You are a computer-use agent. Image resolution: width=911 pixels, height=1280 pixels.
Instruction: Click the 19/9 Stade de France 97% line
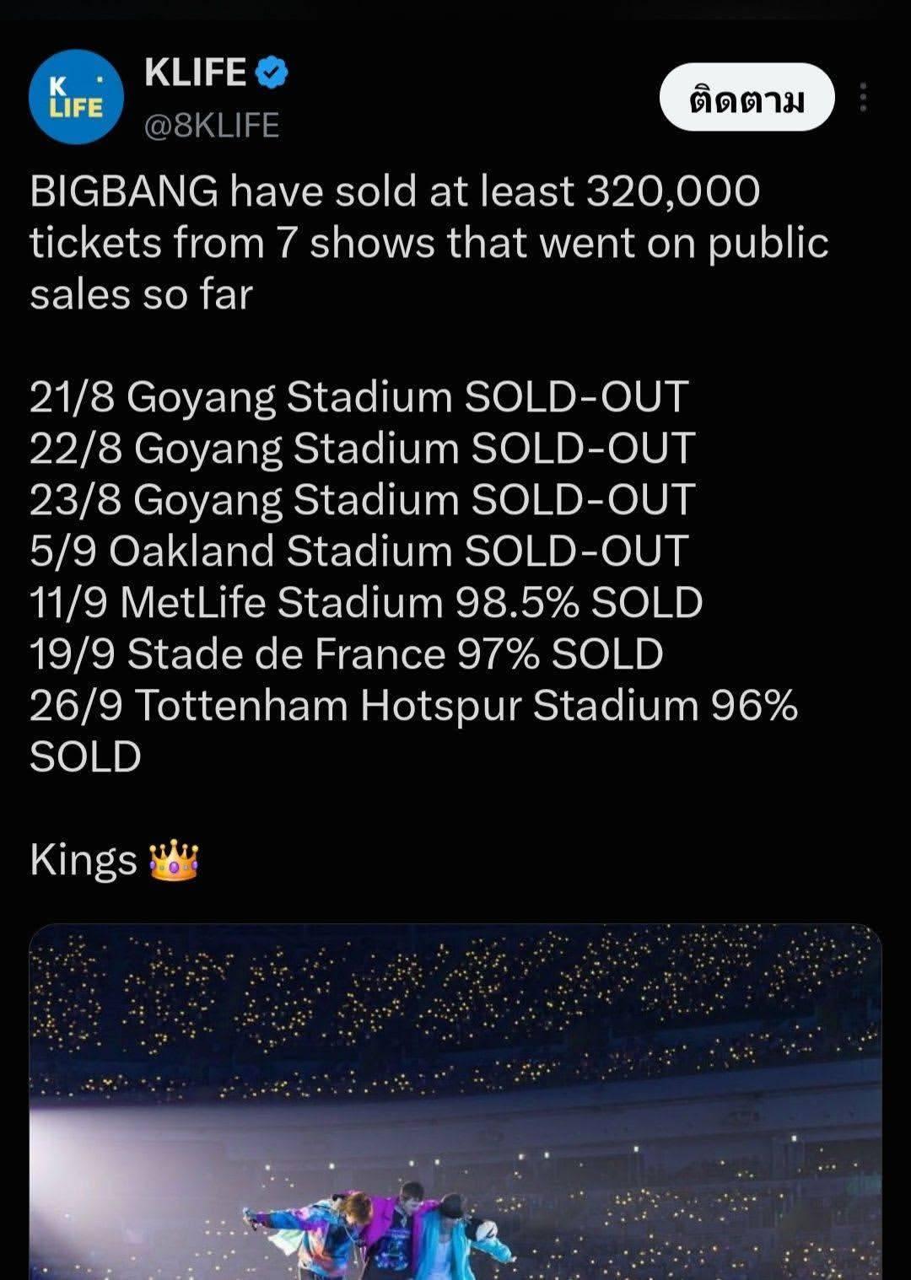coord(347,654)
